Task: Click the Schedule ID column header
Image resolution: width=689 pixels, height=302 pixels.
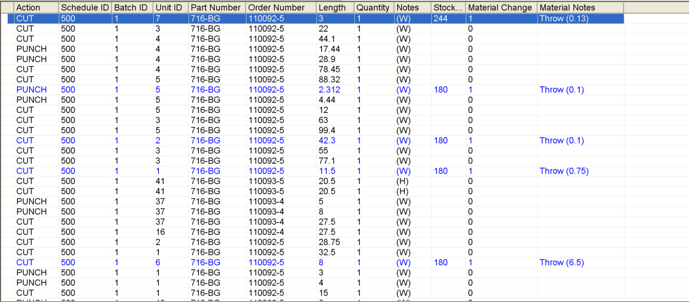Action: (85, 8)
